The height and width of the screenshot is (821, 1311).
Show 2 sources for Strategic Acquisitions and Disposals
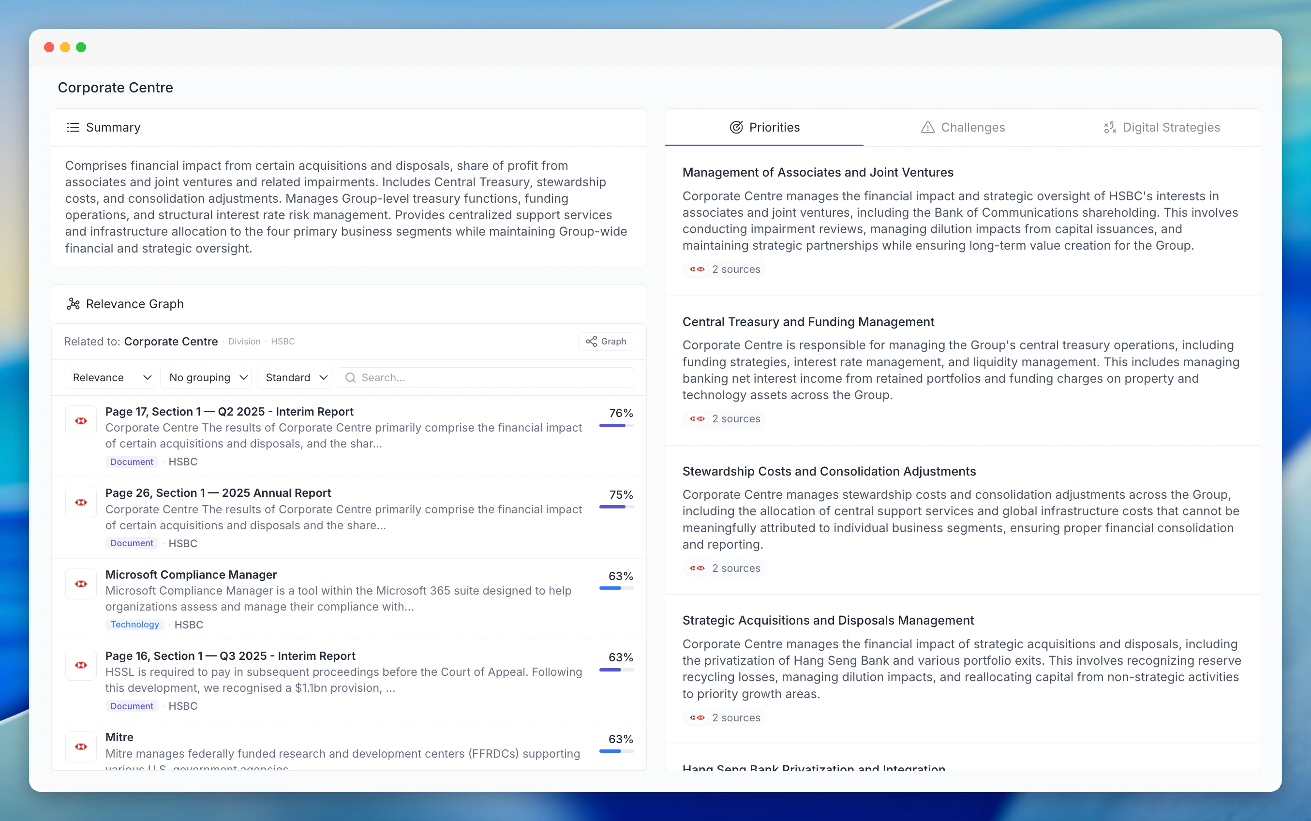pos(724,717)
